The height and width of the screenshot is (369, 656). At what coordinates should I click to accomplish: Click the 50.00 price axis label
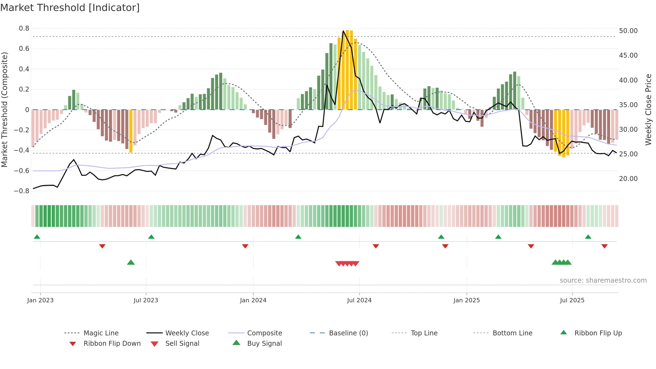(628, 31)
